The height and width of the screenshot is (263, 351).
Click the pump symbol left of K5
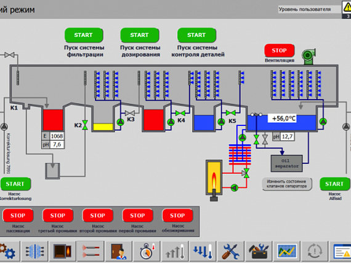221,122
